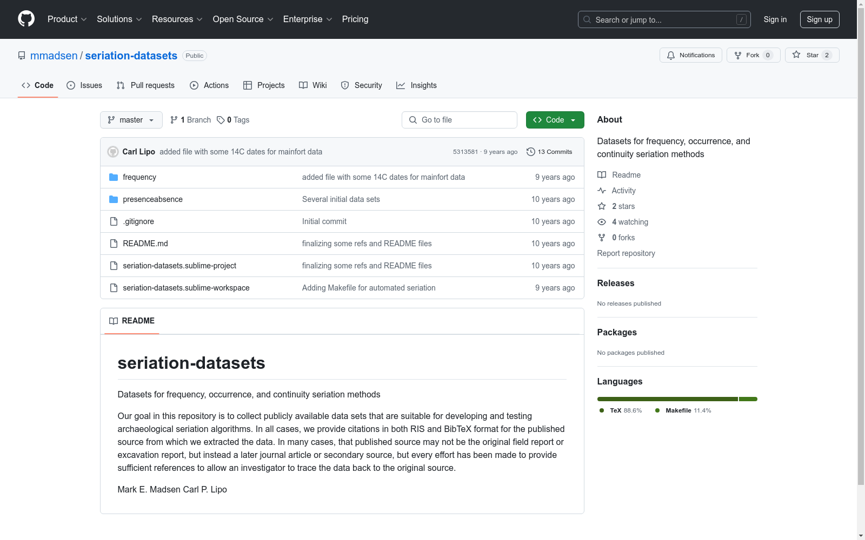Open the Wiki tab
The image size is (865, 540).
(x=313, y=85)
